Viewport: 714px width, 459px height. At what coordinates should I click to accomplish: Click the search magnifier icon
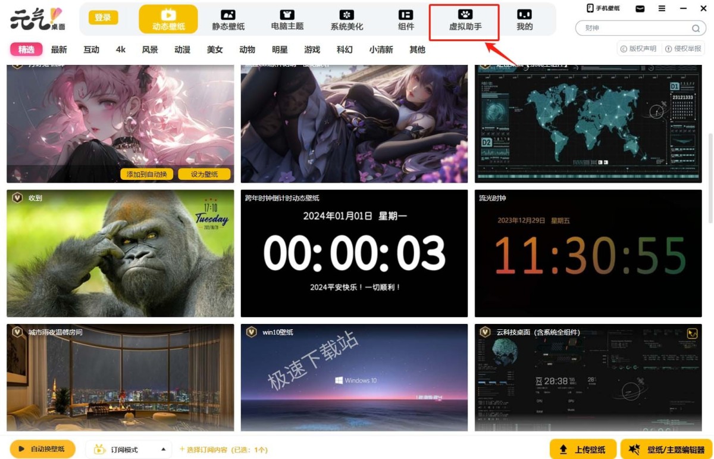tap(695, 28)
